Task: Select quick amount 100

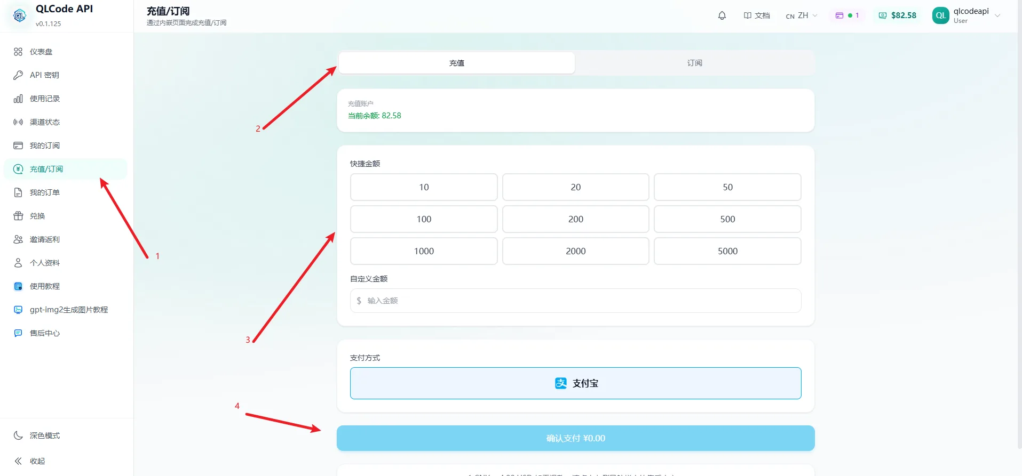Action: click(424, 219)
